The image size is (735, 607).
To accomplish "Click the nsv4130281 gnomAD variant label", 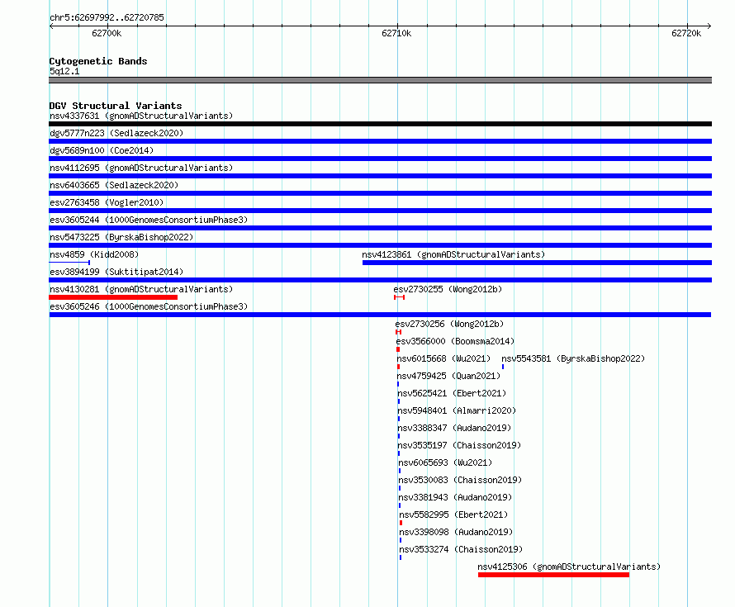I will (x=141, y=289).
